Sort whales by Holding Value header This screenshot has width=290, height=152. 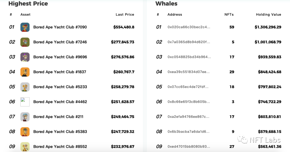pos(268,15)
